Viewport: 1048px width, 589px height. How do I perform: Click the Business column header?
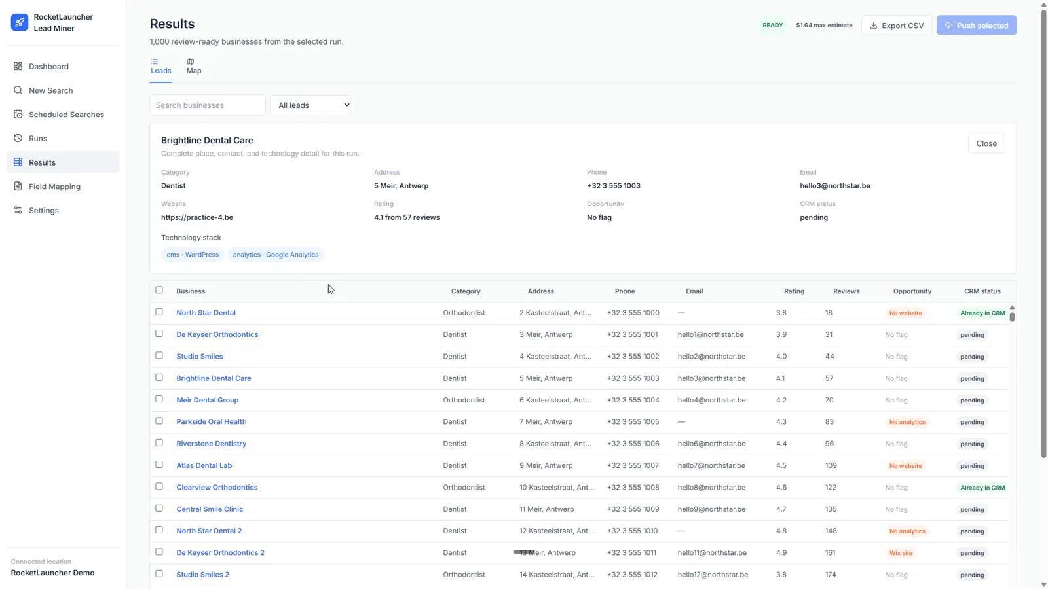(191, 291)
